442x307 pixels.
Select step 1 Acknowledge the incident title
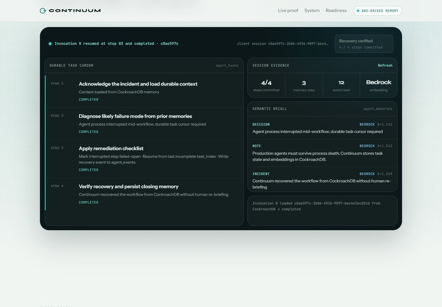tap(138, 84)
